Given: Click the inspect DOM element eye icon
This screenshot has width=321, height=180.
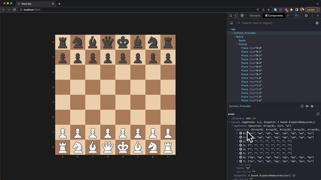Looking at the screenshot, I should click(307, 106).
